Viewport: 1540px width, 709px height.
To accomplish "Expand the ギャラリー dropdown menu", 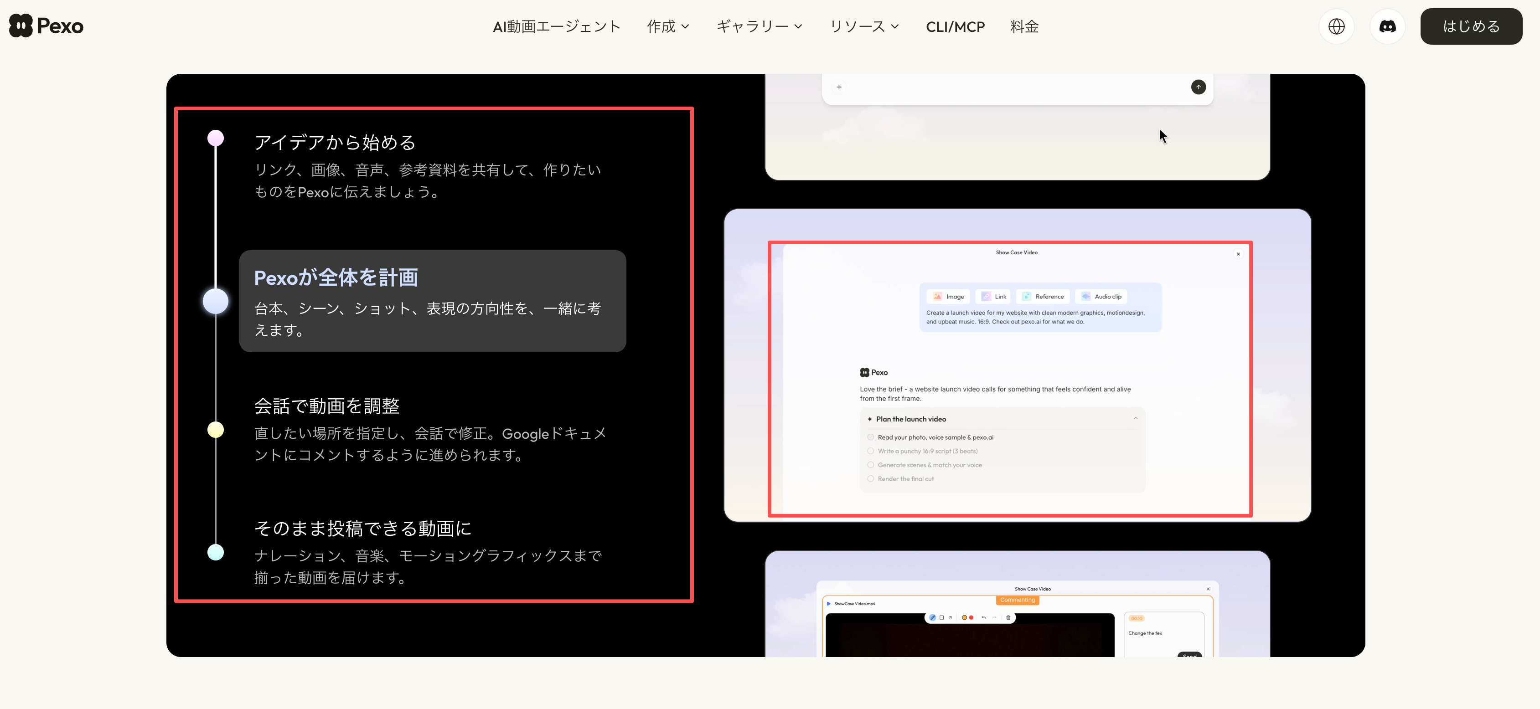I will coord(759,26).
